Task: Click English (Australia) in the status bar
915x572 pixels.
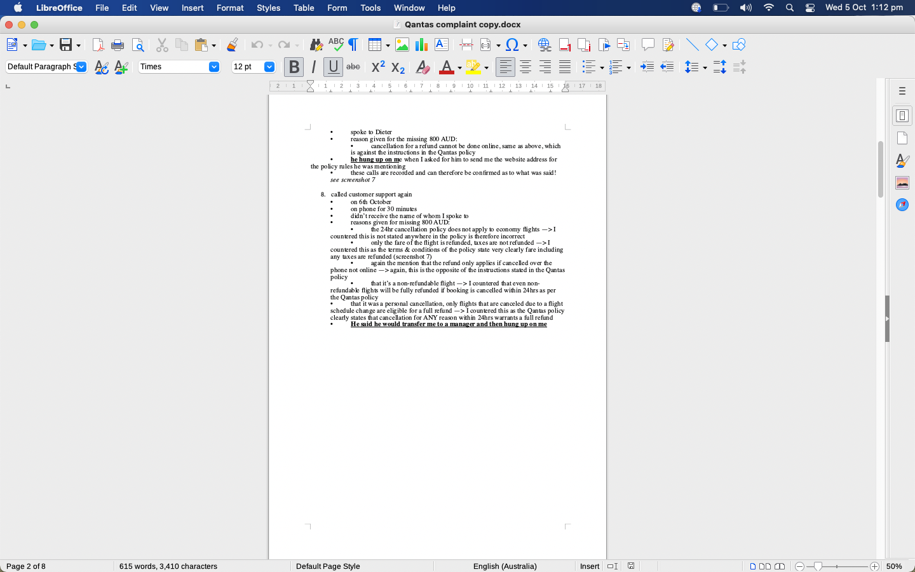Action: point(505,566)
